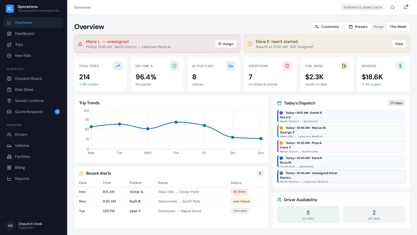
Task: Click the Late Cancel status for Ruth B.
Action: click(241, 201)
